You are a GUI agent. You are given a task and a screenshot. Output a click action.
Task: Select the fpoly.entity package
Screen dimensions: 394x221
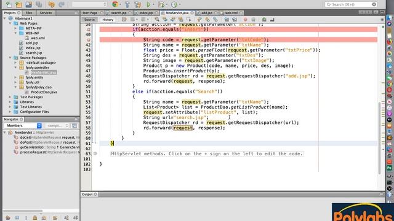coord(34,77)
